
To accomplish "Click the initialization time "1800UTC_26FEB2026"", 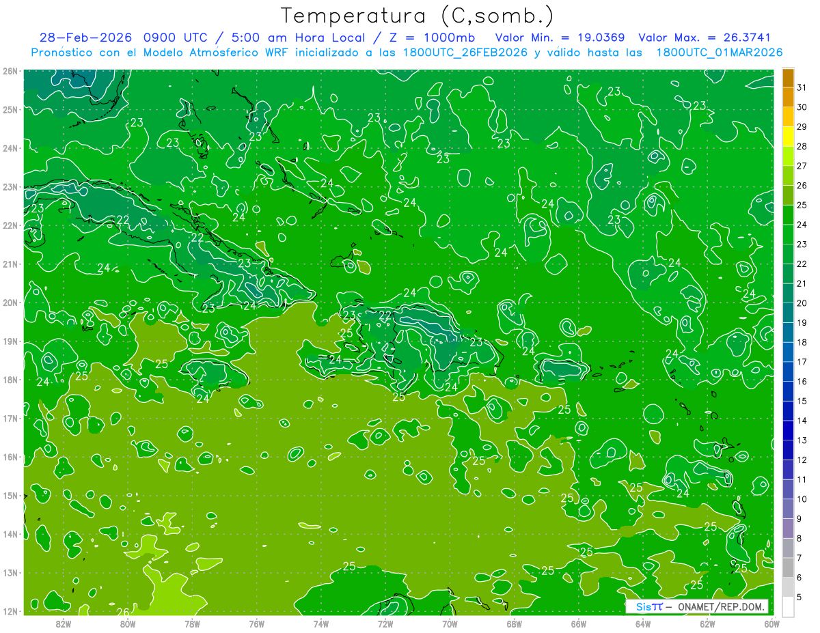I will coord(465,53).
